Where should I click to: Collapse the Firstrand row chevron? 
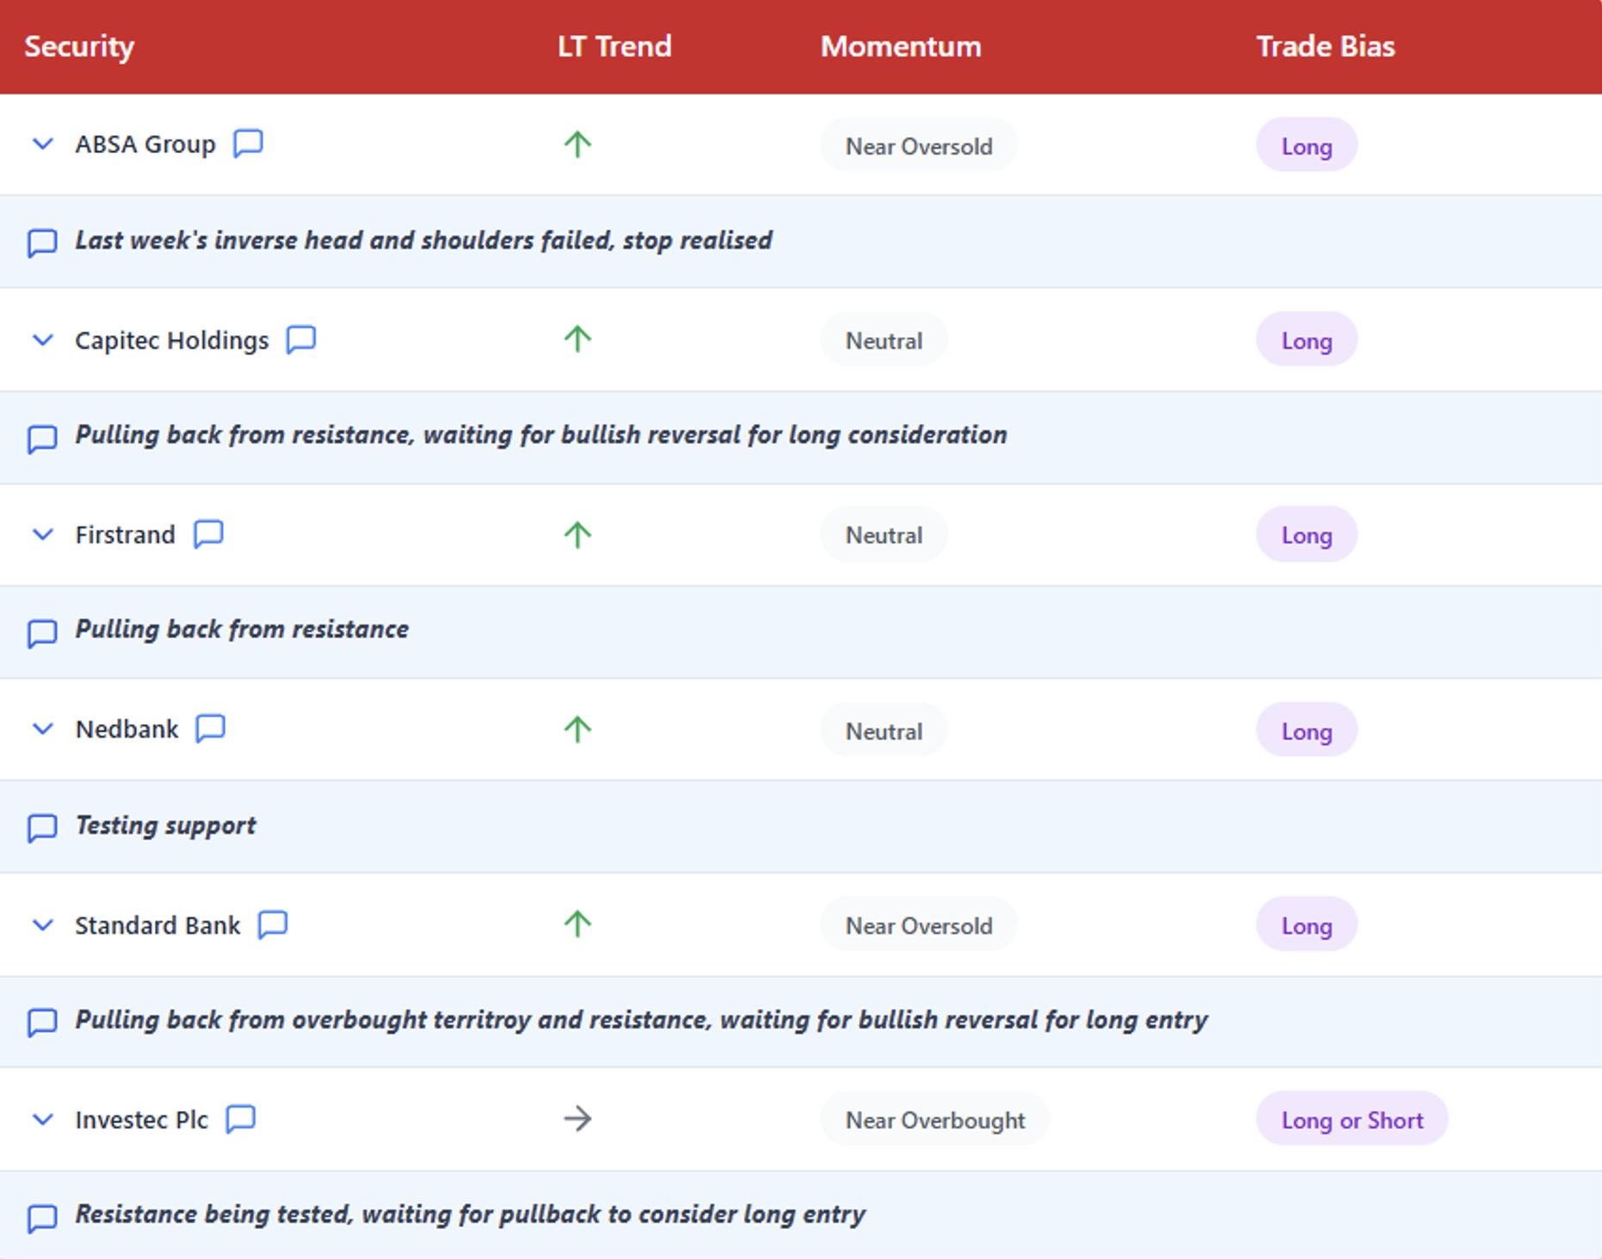tap(43, 534)
